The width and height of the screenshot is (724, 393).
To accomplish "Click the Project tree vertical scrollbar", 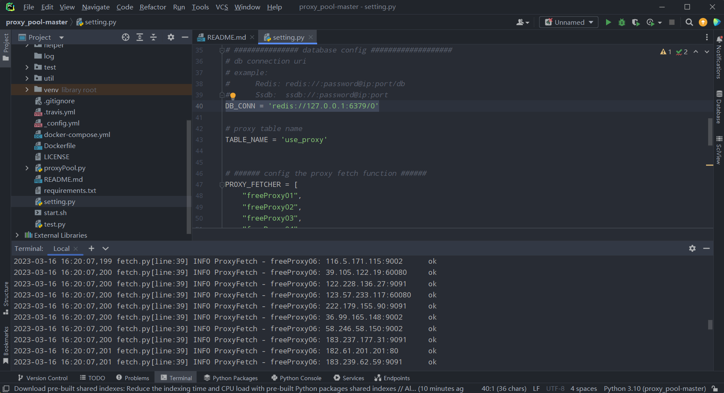I will (188, 177).
